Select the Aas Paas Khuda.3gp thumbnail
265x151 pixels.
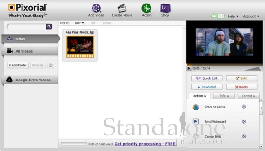[80, 47]
